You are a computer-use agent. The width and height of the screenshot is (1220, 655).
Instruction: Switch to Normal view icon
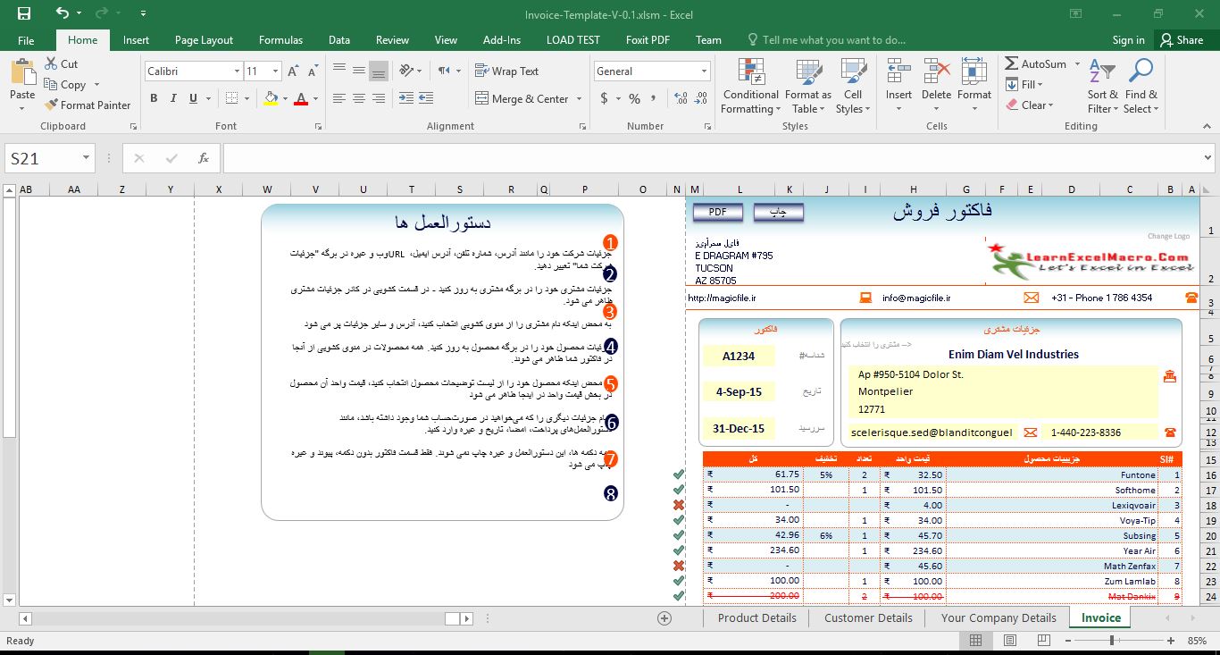[976, 641]
